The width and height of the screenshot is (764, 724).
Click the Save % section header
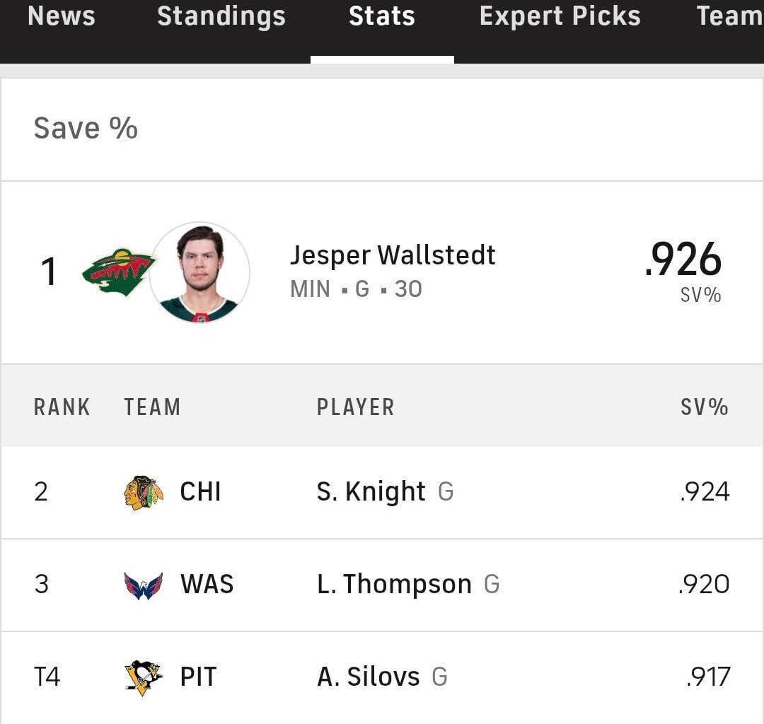pyautogui.click(x=85, y=128)
